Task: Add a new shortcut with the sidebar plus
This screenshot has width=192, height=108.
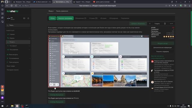Action: [2, 93]
